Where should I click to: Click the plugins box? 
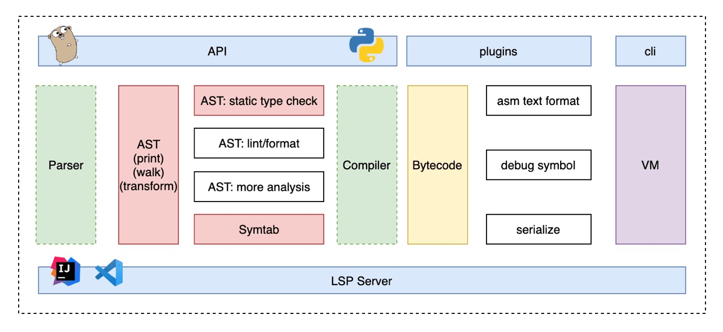(498, 51)
